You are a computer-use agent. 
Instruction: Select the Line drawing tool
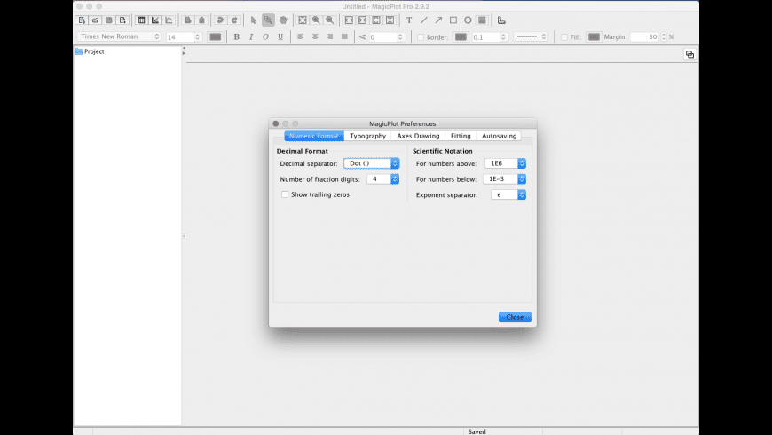424,20
